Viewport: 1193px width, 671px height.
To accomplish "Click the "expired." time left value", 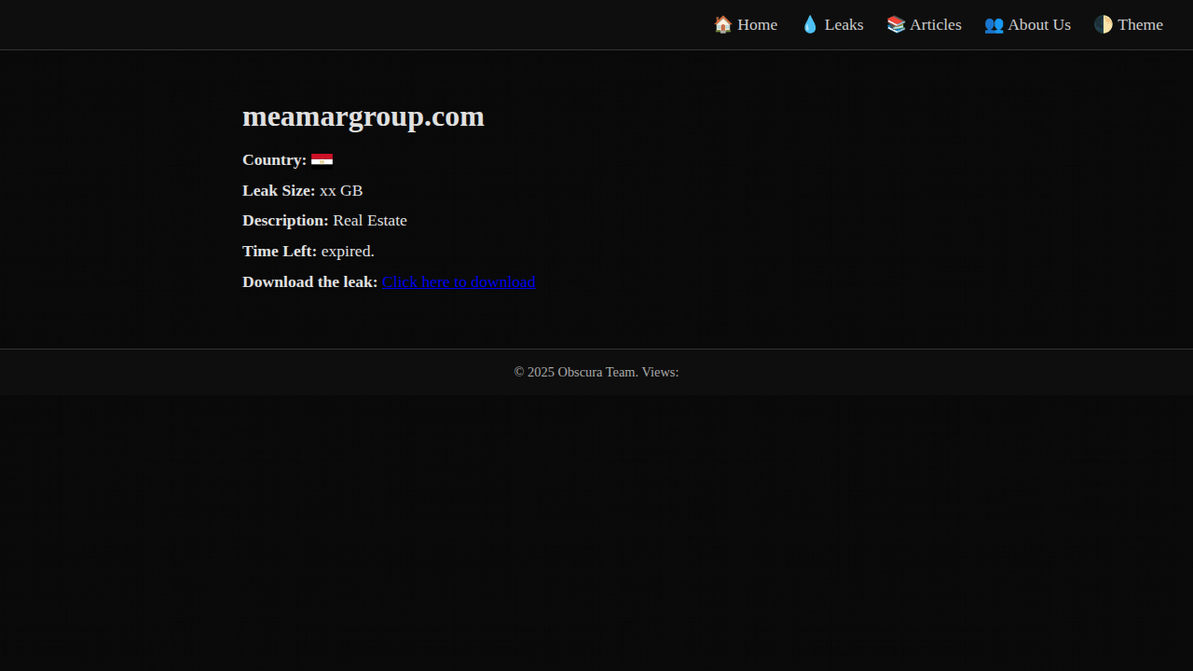I will point(348,252).
